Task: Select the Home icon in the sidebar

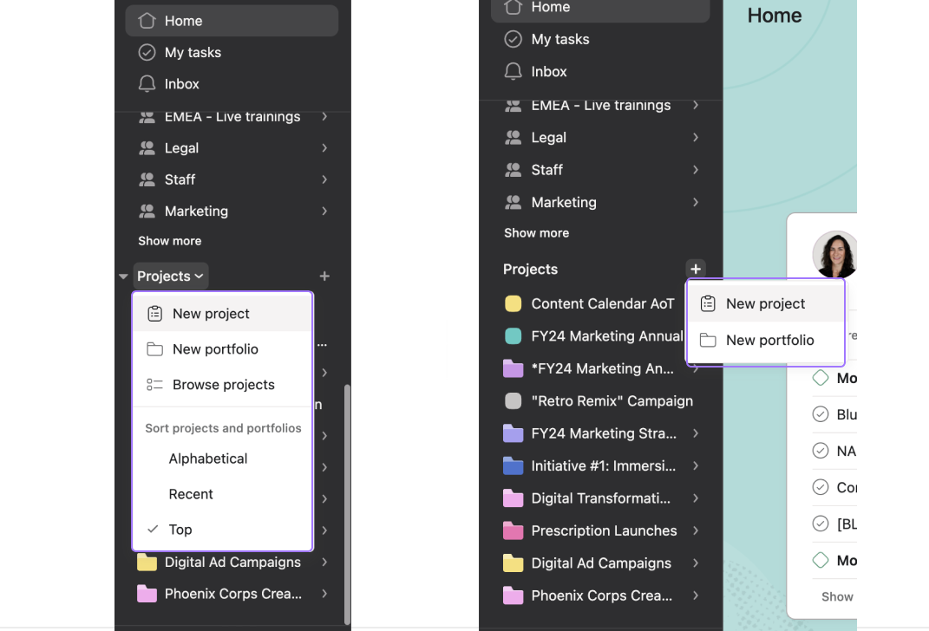Action: 147,20
